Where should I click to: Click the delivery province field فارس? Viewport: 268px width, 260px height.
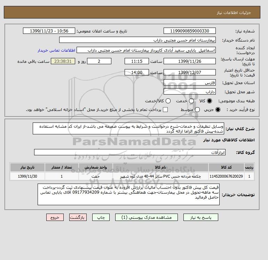click(190, 83)
